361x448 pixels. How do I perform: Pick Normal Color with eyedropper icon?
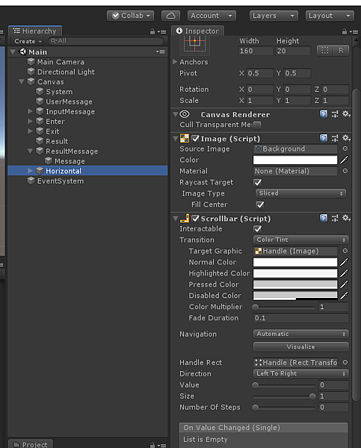pos(344,262)
